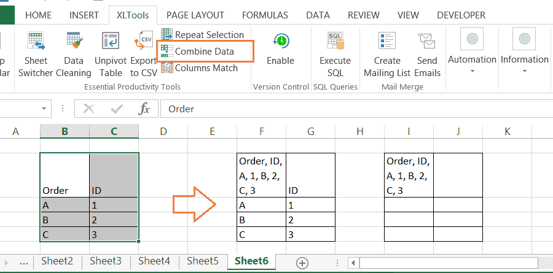Select column E header
Viewport: 553px width, 273px height.
tap(213, 132)
